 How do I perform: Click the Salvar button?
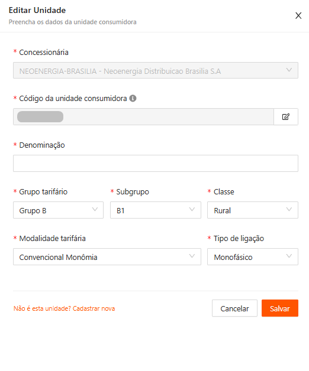coord(280,308)
